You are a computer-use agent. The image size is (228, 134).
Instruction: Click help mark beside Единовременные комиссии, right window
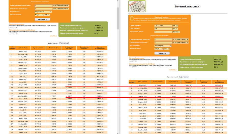tap(150, 39)
